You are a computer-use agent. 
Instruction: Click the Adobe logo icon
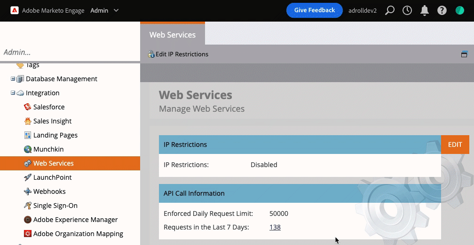(14, 10)
